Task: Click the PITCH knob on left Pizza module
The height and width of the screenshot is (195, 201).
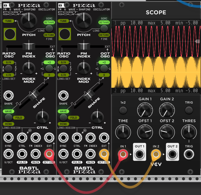Action: click(29, 21)
